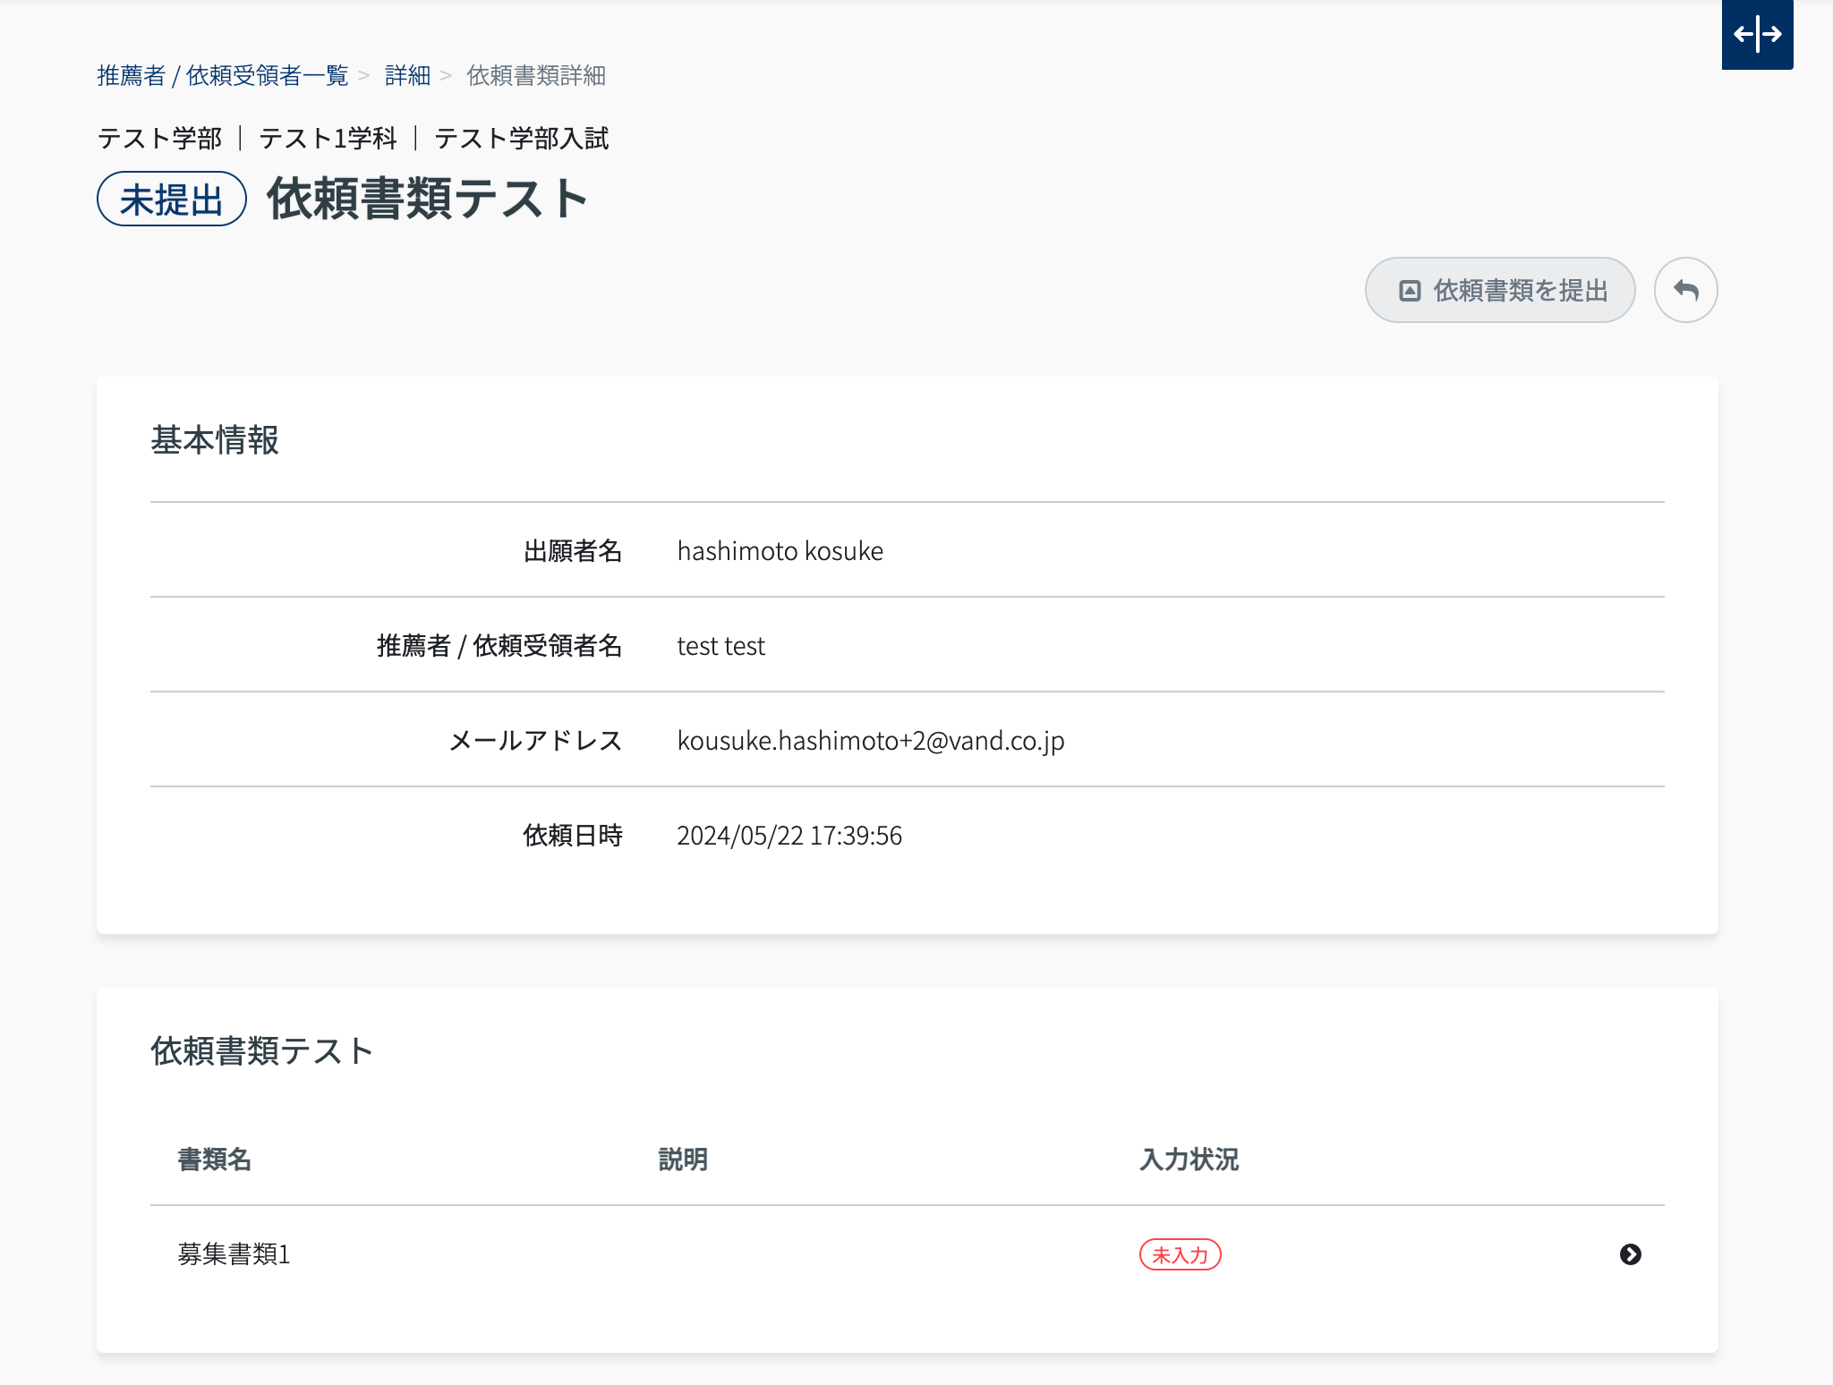Click the 説明 column header
Screen dimensions: 1833x1385
[x=683, y=1160]
